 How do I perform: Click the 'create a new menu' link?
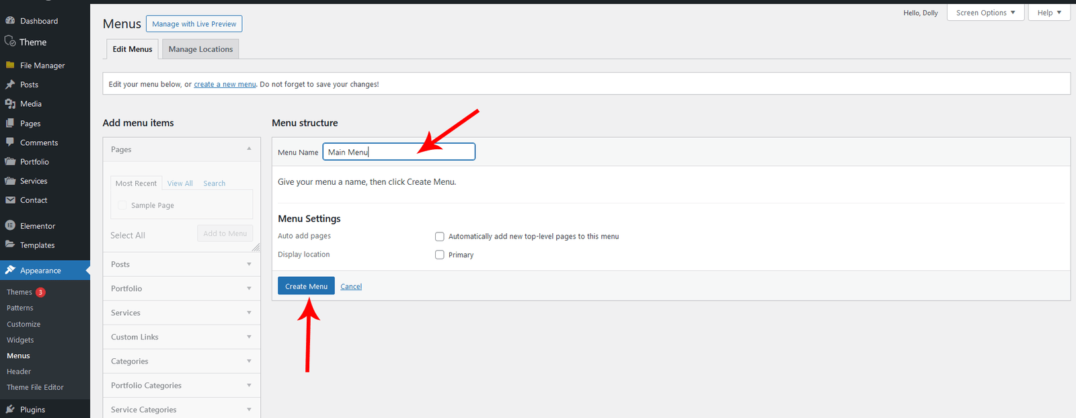(225, 85)
